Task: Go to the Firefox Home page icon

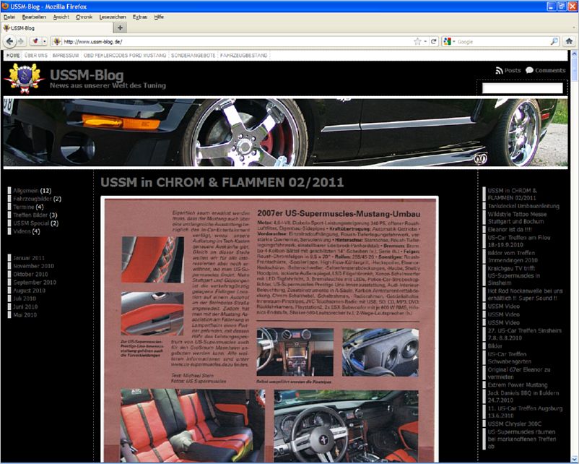Action: coord(569,41)
